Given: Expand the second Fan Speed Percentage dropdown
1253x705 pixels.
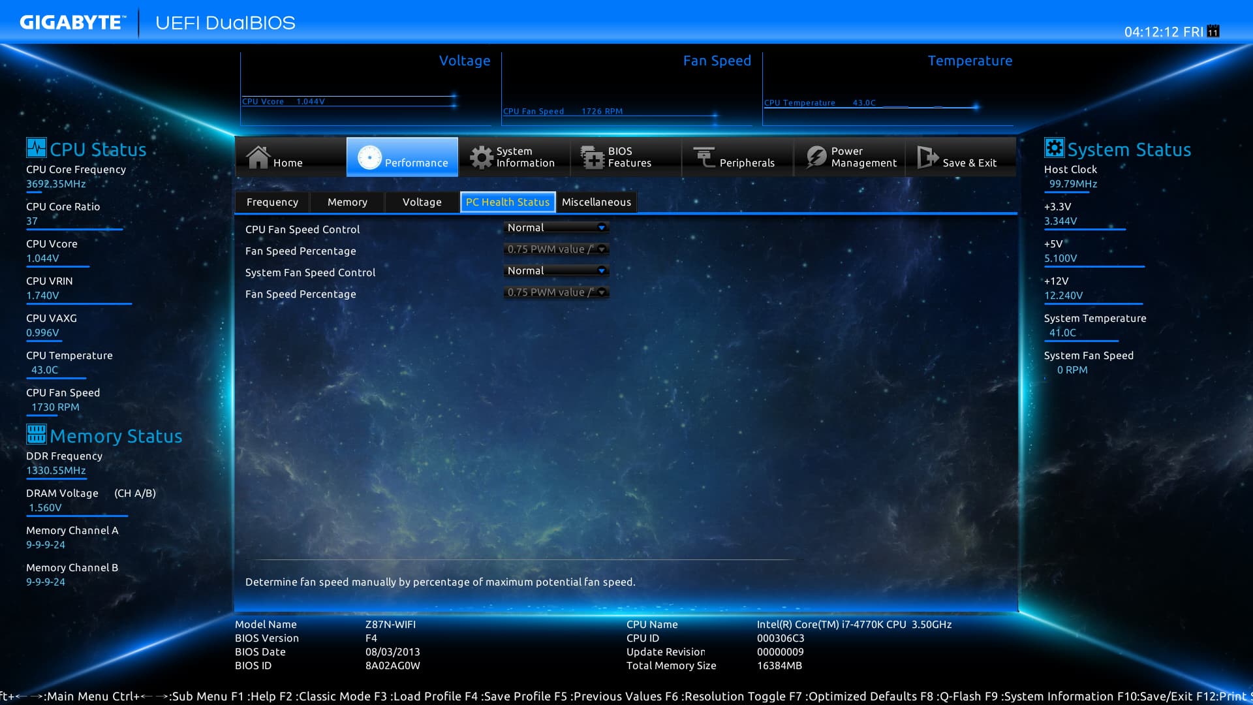Looking at the screenshot, I should click(556, 292).
